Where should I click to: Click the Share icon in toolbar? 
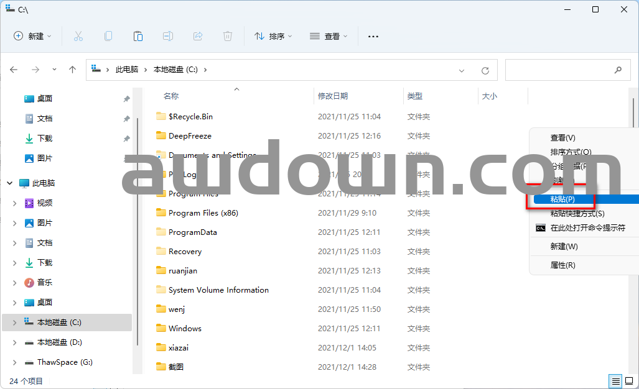(198, 36)
